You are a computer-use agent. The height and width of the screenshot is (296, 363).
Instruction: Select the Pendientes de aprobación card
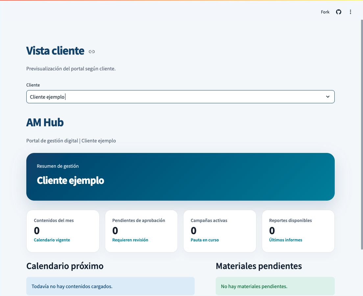[x=141, y=231]
